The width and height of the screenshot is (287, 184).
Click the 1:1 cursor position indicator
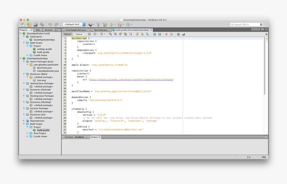249,157
